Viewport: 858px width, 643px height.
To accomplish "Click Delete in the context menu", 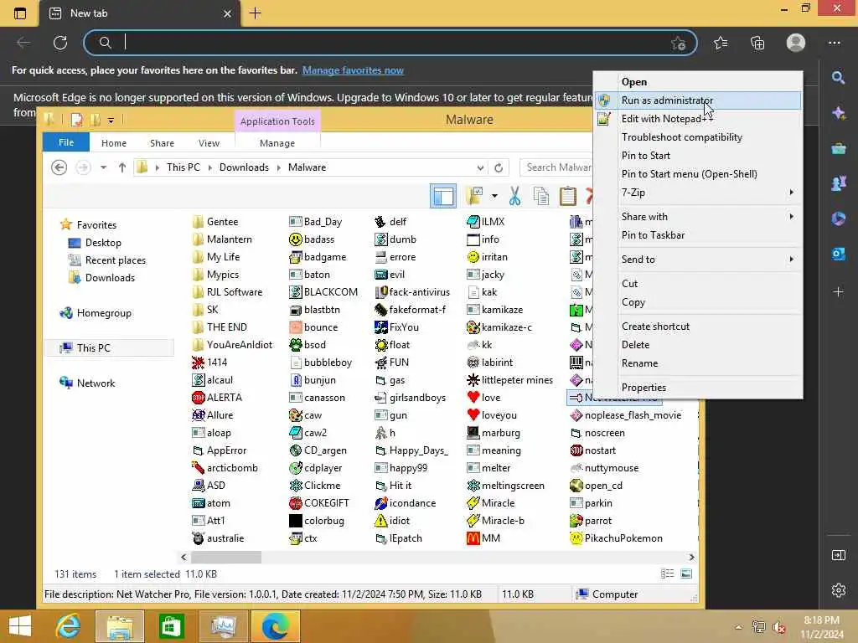I will click(698, 345).
